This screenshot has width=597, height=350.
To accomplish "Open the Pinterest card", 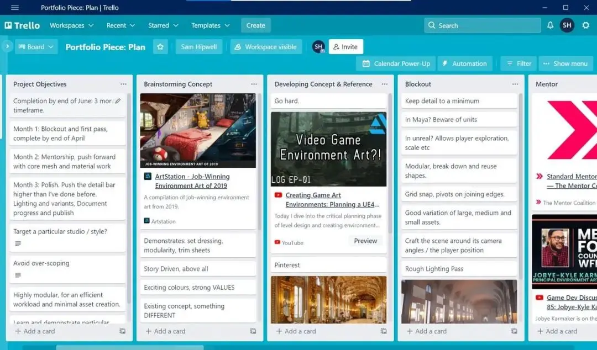I will 328,265.
